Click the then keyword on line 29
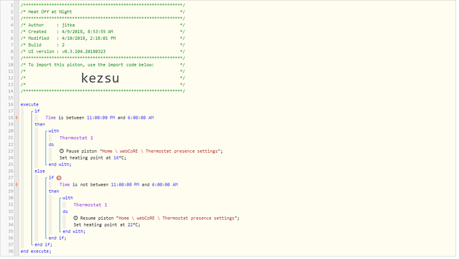The width and height of the screenshot is (459, 259). [54, 191]
